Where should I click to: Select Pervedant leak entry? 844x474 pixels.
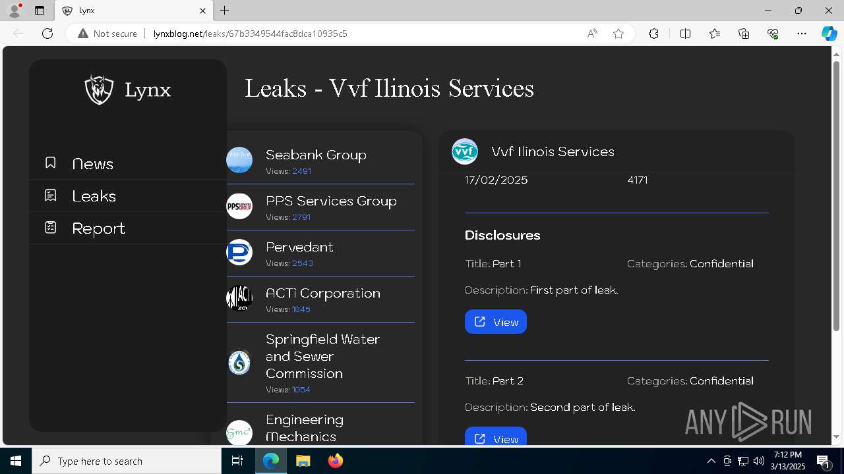(x=320, y=253)
